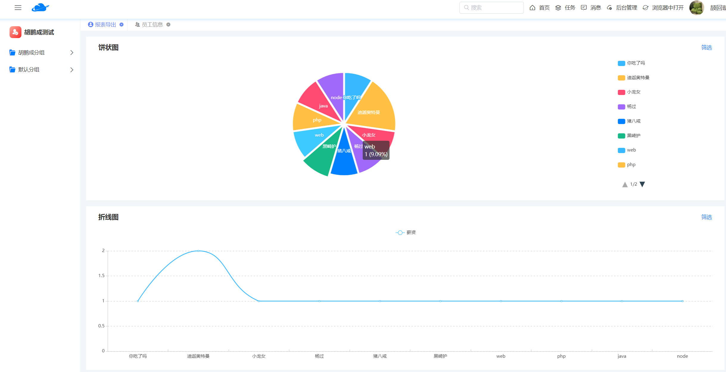Click the 报表导出 tab user icon
726x372 pixels.
[91, 24]
